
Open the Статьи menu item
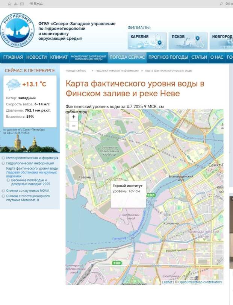tap(199, 57)
